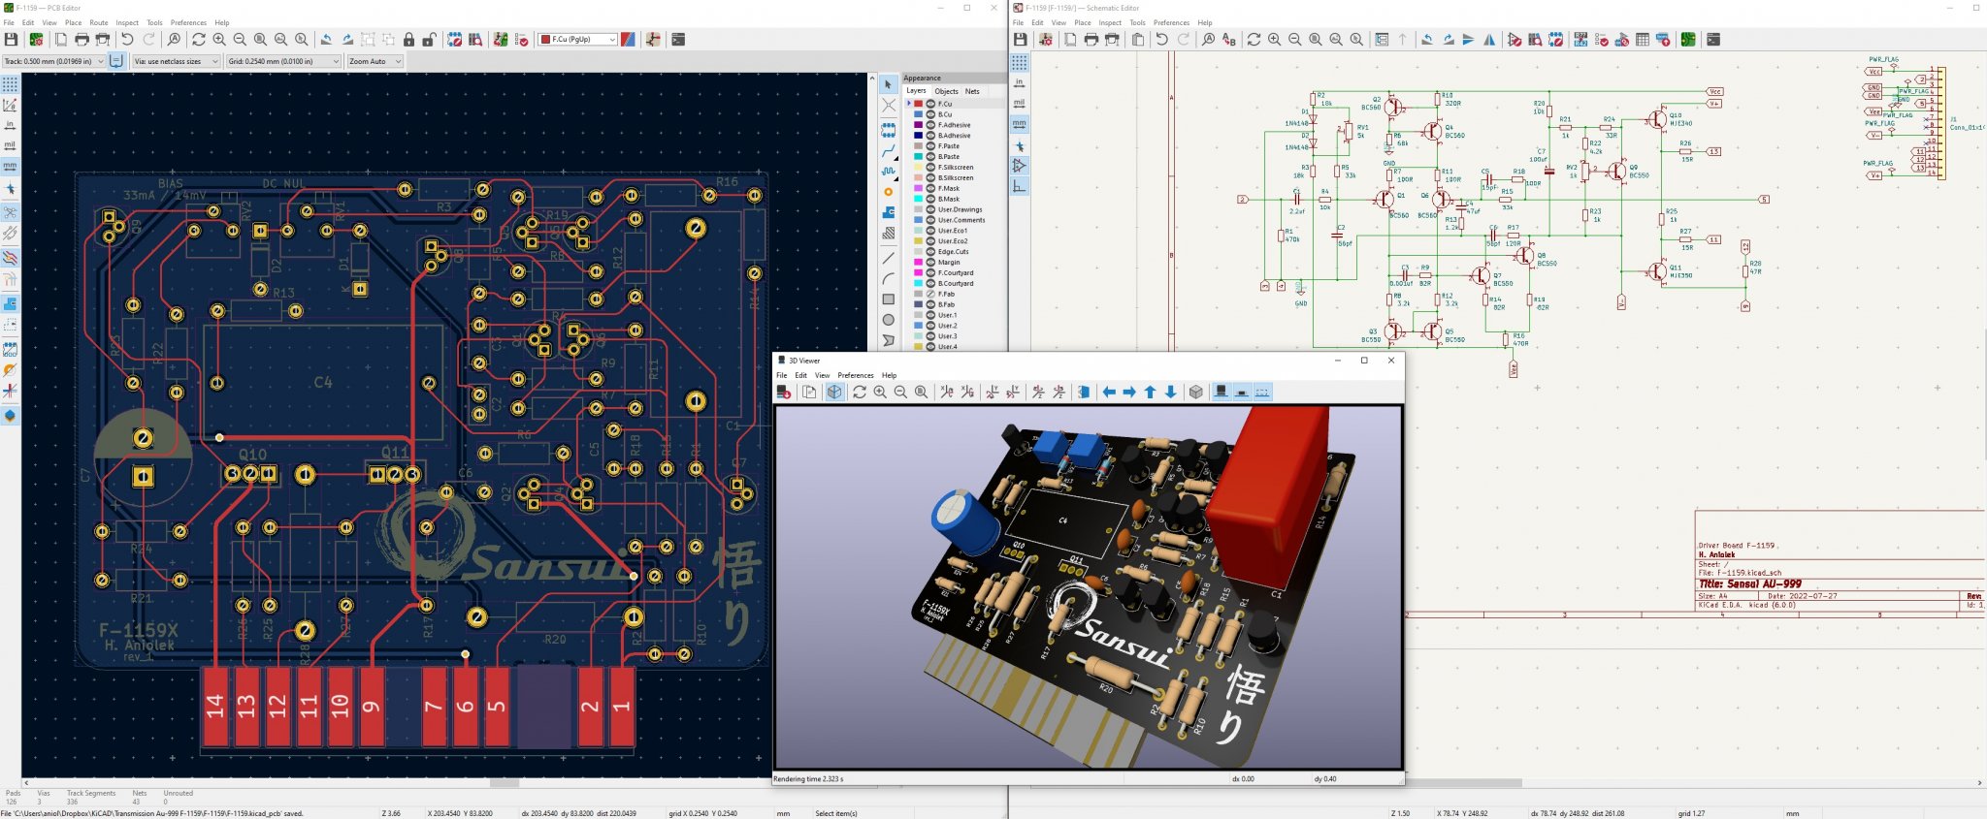
Task: Select the Add footprint tool
Action: click(x=889, y=129)
